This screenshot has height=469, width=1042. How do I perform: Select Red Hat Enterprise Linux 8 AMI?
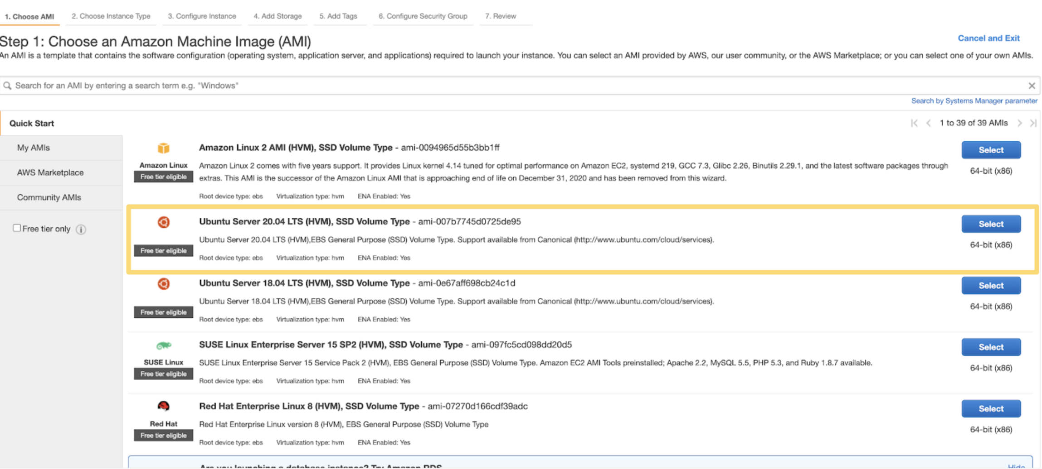tap(991, 409)
